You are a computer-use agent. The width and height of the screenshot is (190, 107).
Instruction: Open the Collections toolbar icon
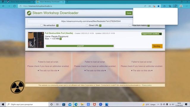[x=170, y=6]
